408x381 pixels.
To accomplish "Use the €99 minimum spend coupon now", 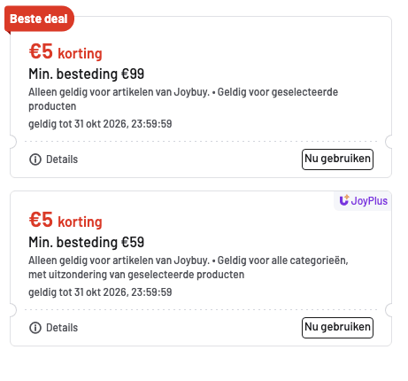I will (337, 159).
